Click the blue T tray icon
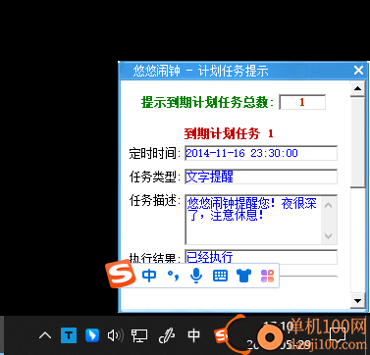The height and width of the screenshot is (355, 370). 69,335
